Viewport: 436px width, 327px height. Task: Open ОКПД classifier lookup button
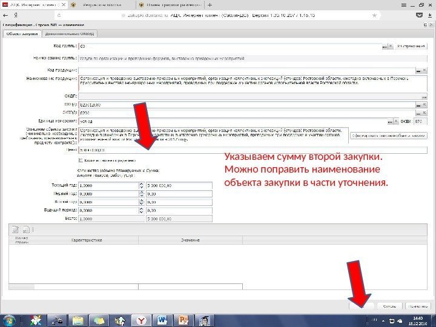(x=418, y=105)
